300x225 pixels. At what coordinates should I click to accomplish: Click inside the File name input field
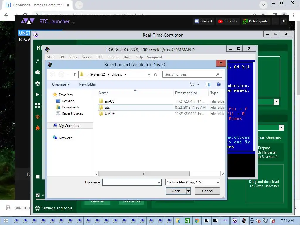(130, 182)
